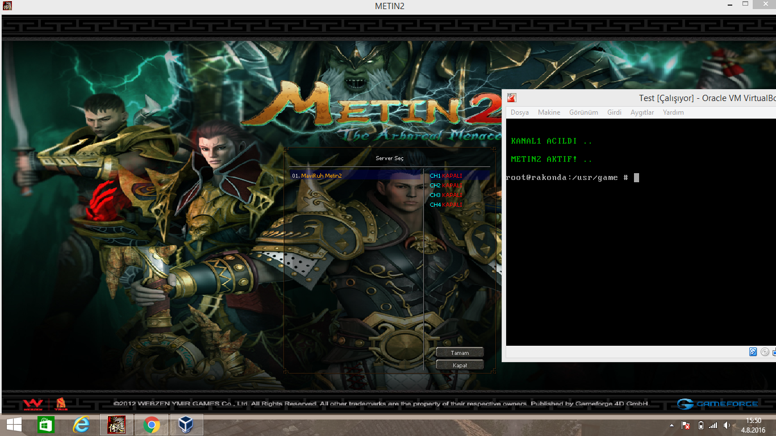The image size is (776, 436).
Task: Confirm server selection with Tamam button
Action: [460, 353]
